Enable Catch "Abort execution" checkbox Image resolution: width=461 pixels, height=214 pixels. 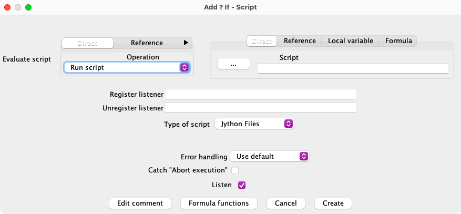click(x=235, y=170)
